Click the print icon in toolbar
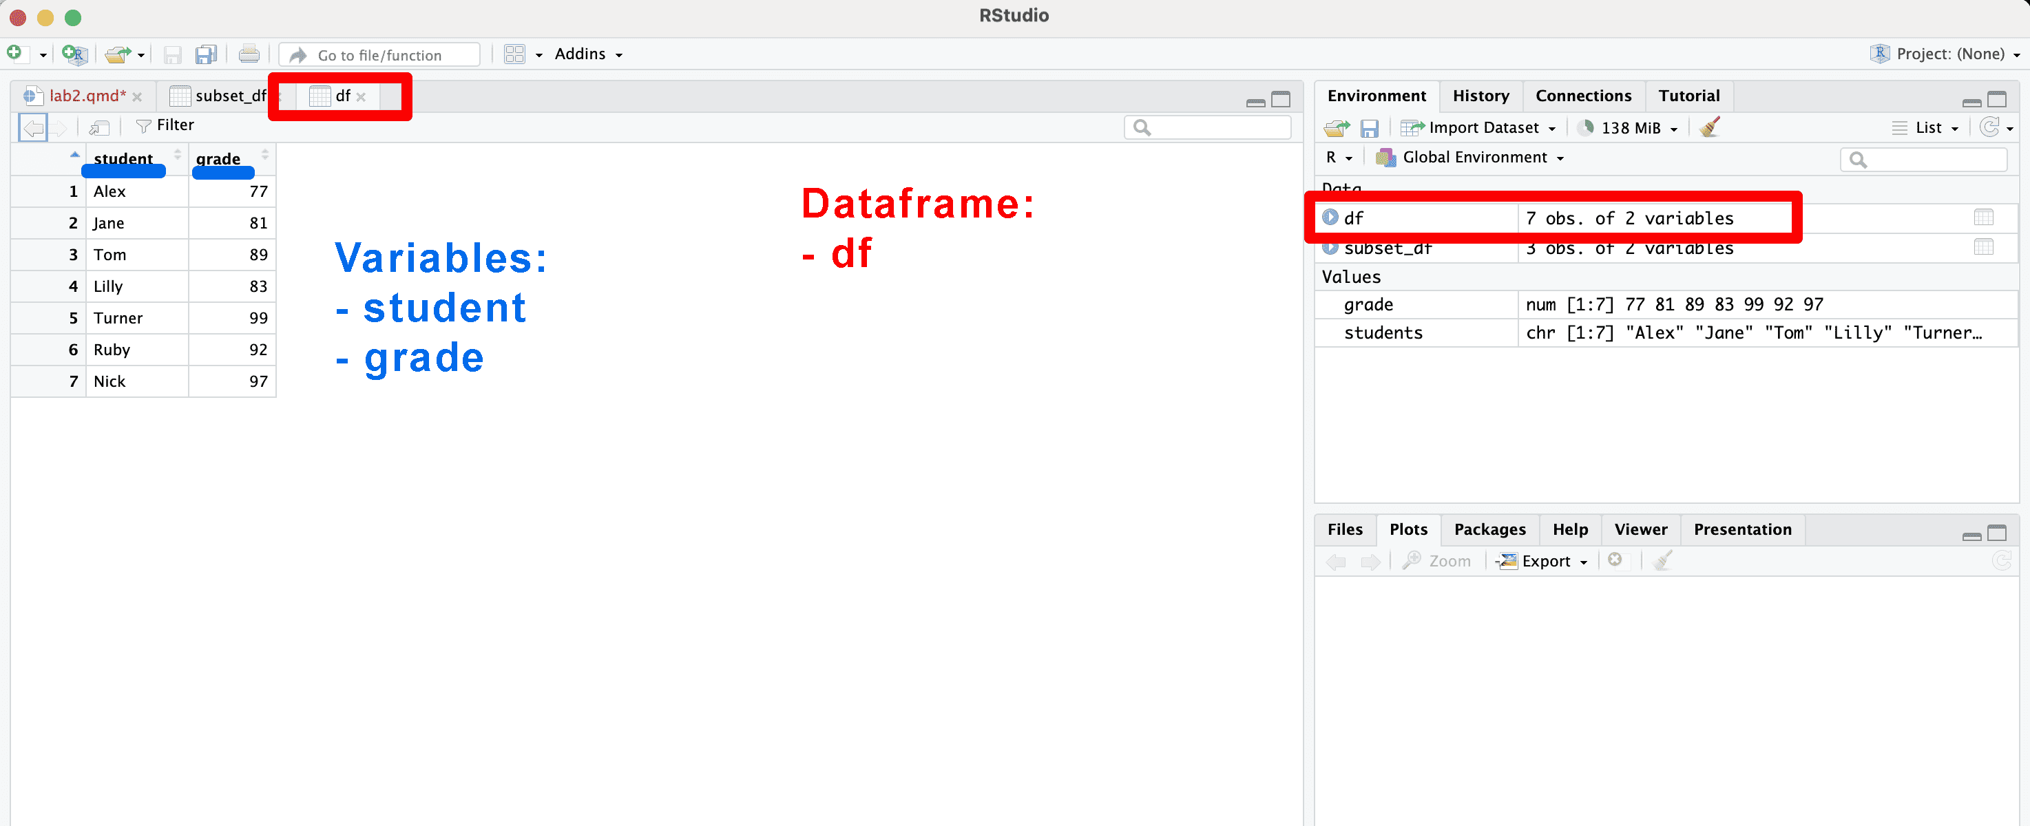Viewport: 2030px width, 826px height. point(248,54)
